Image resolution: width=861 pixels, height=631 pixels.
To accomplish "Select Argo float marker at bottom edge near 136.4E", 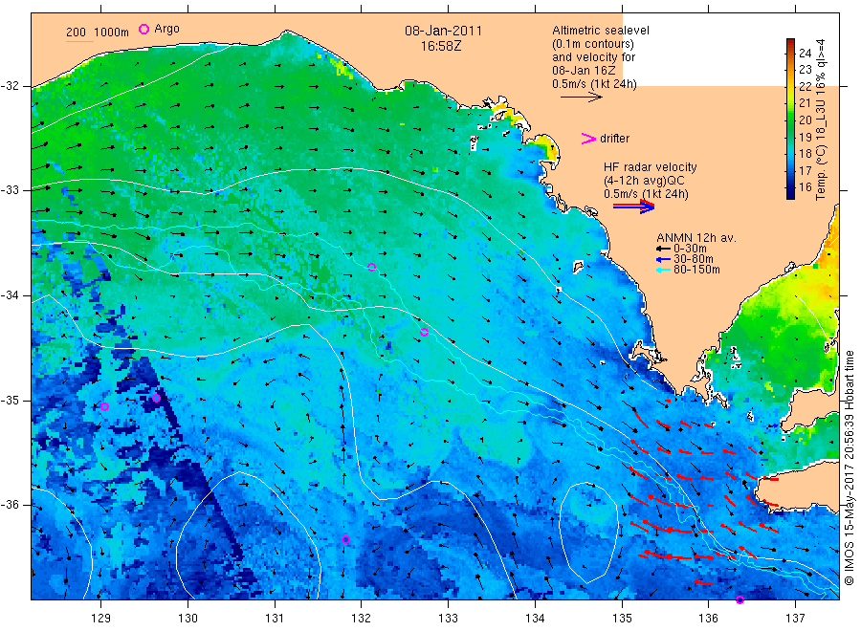I will tap(740, 599).
